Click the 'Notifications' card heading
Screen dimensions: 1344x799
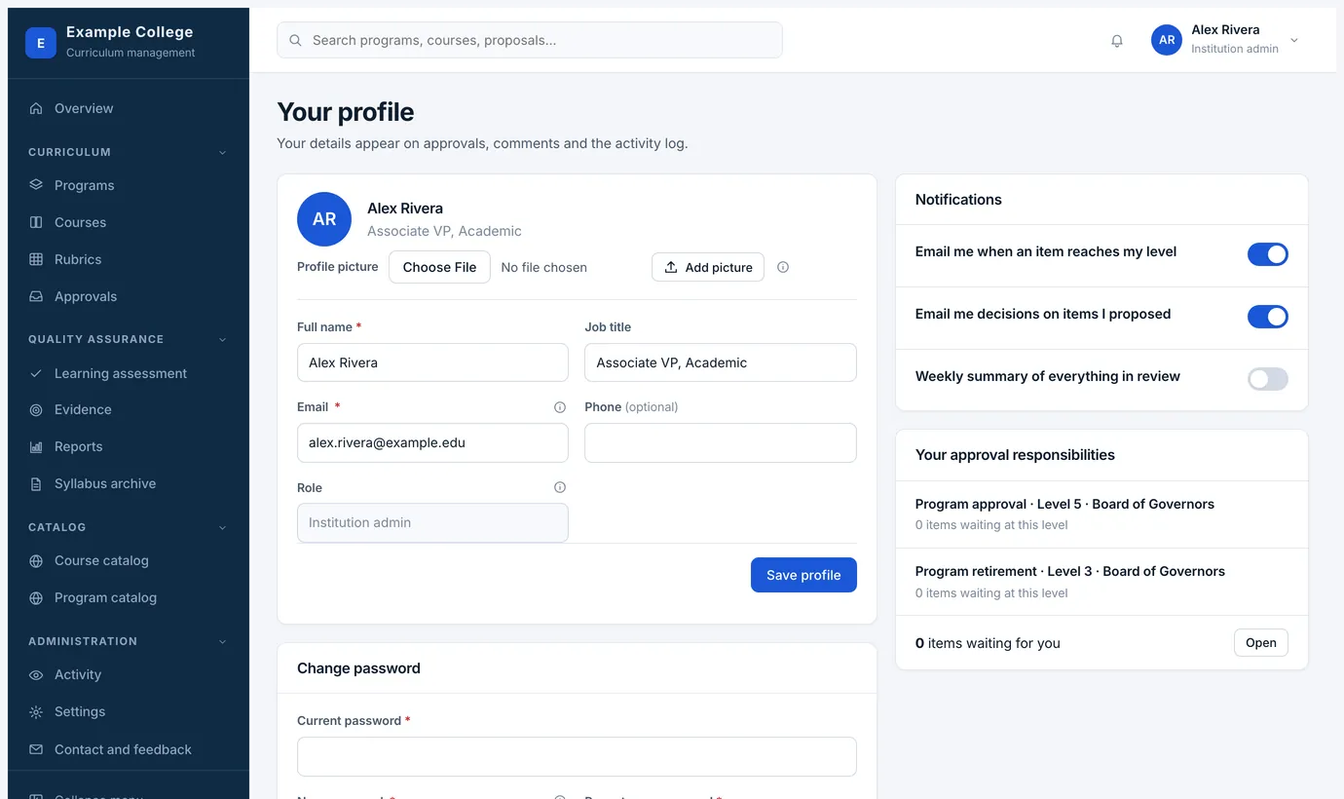pyautogui.click(x=958, y=200)
